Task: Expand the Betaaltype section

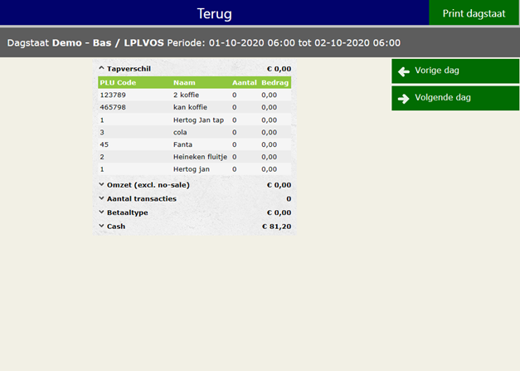Action: 101,212
